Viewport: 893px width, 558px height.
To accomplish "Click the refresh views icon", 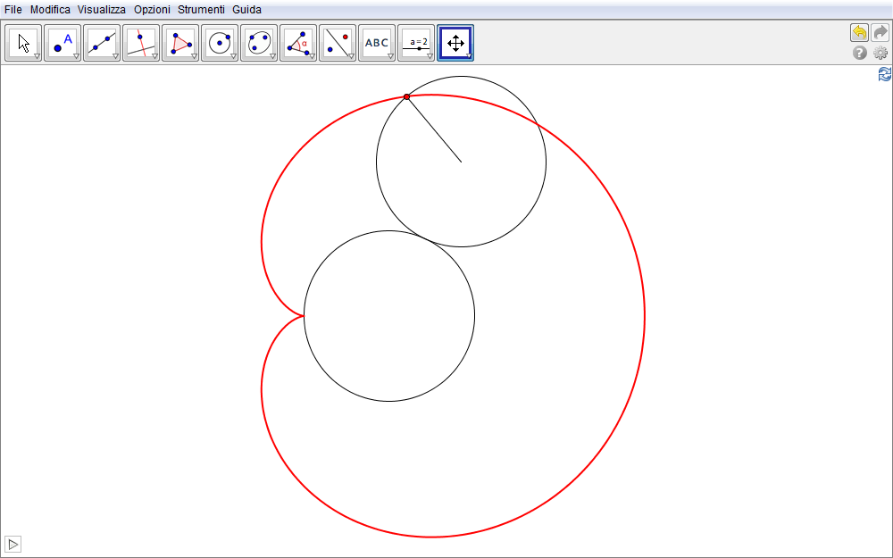I will [884, 75].
